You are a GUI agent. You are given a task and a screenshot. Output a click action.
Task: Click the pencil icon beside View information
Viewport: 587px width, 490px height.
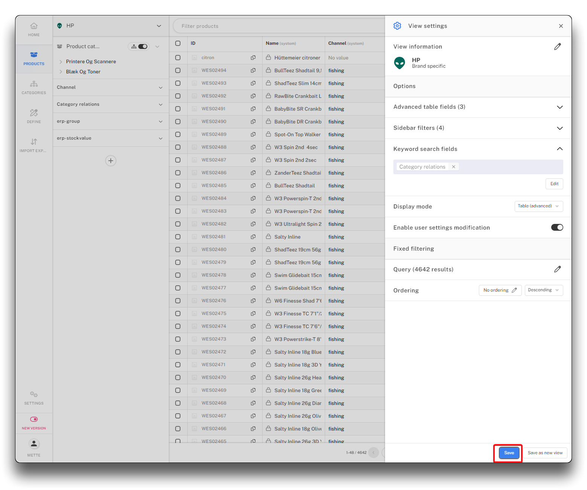[x=557, y=47]
